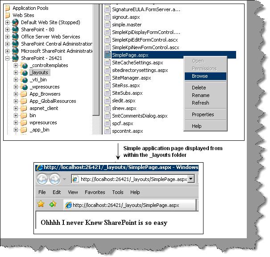This screenshot has height=257, width=270.
Task: Choose Browse in the context menu
Action: tap(205, 76)
